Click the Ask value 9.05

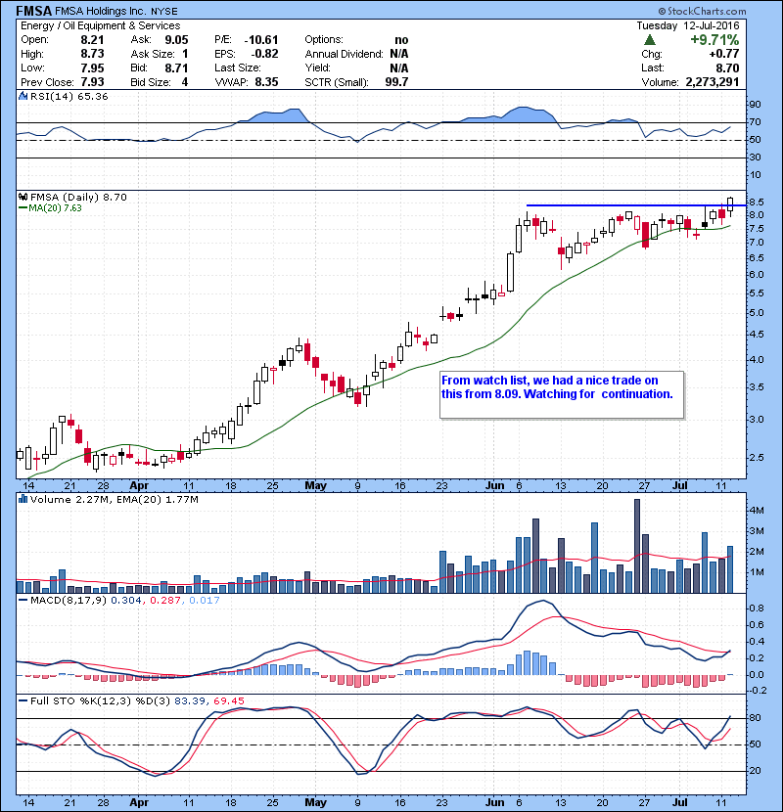point(176,40)
